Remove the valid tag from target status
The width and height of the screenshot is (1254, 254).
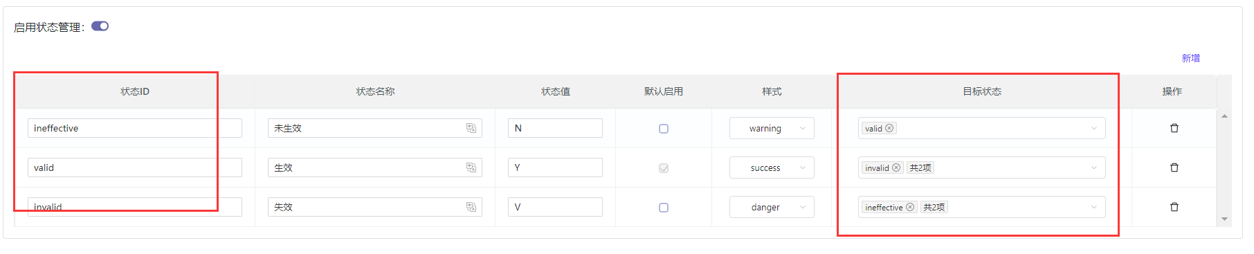(x=889, y=128)
